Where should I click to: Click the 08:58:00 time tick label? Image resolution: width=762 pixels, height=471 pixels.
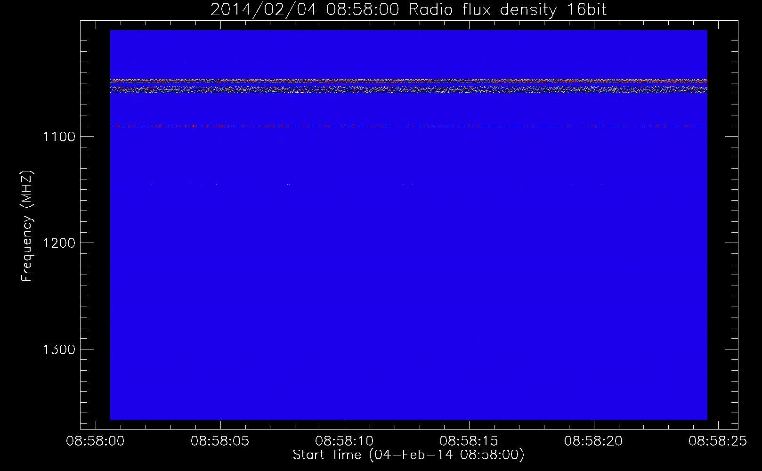coord(96,441)
